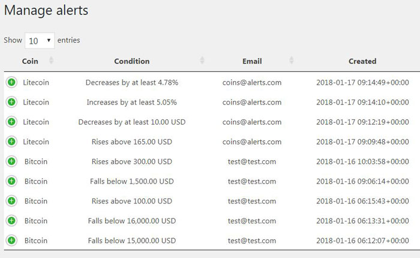Viewport: 420px width, 258px height.
Task: Click test@test.com in the Rises above 300.00 row
Action: [252, 161]
